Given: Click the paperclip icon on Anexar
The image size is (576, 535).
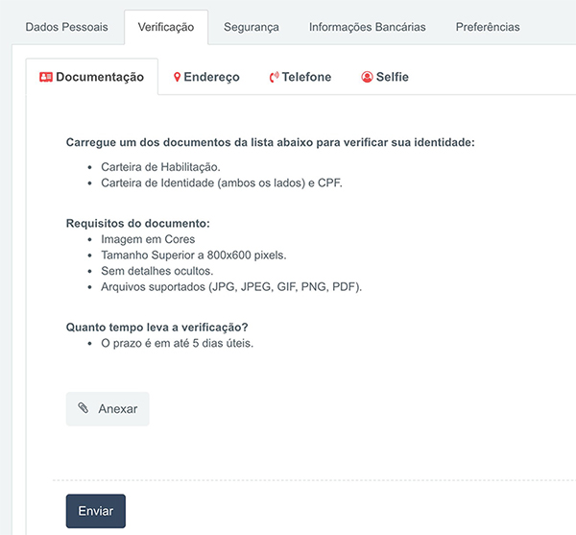Looking at the screenshot, I should click(84, 408).
